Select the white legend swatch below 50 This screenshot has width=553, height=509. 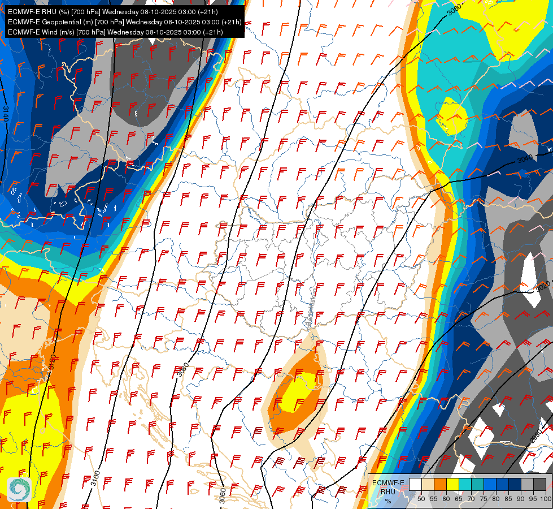pyautogui.click(x=415, y=484)
